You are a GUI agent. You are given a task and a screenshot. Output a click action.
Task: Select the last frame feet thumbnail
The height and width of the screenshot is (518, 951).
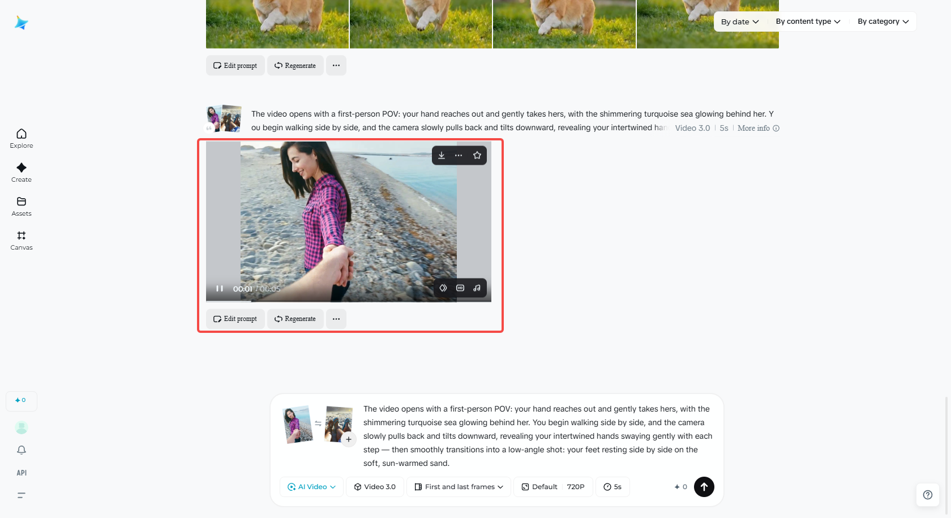click(x=339, y=423)
